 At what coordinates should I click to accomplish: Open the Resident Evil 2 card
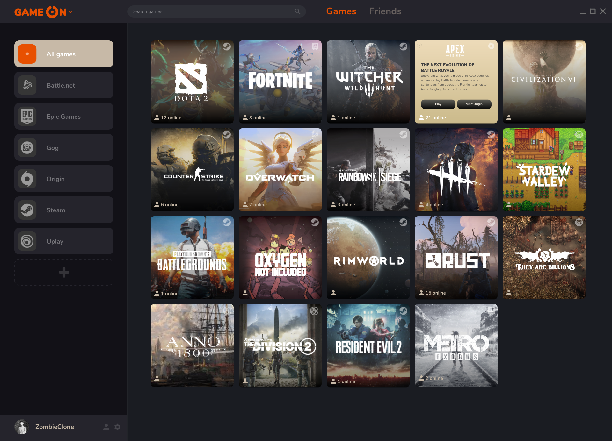pos(368,345)
